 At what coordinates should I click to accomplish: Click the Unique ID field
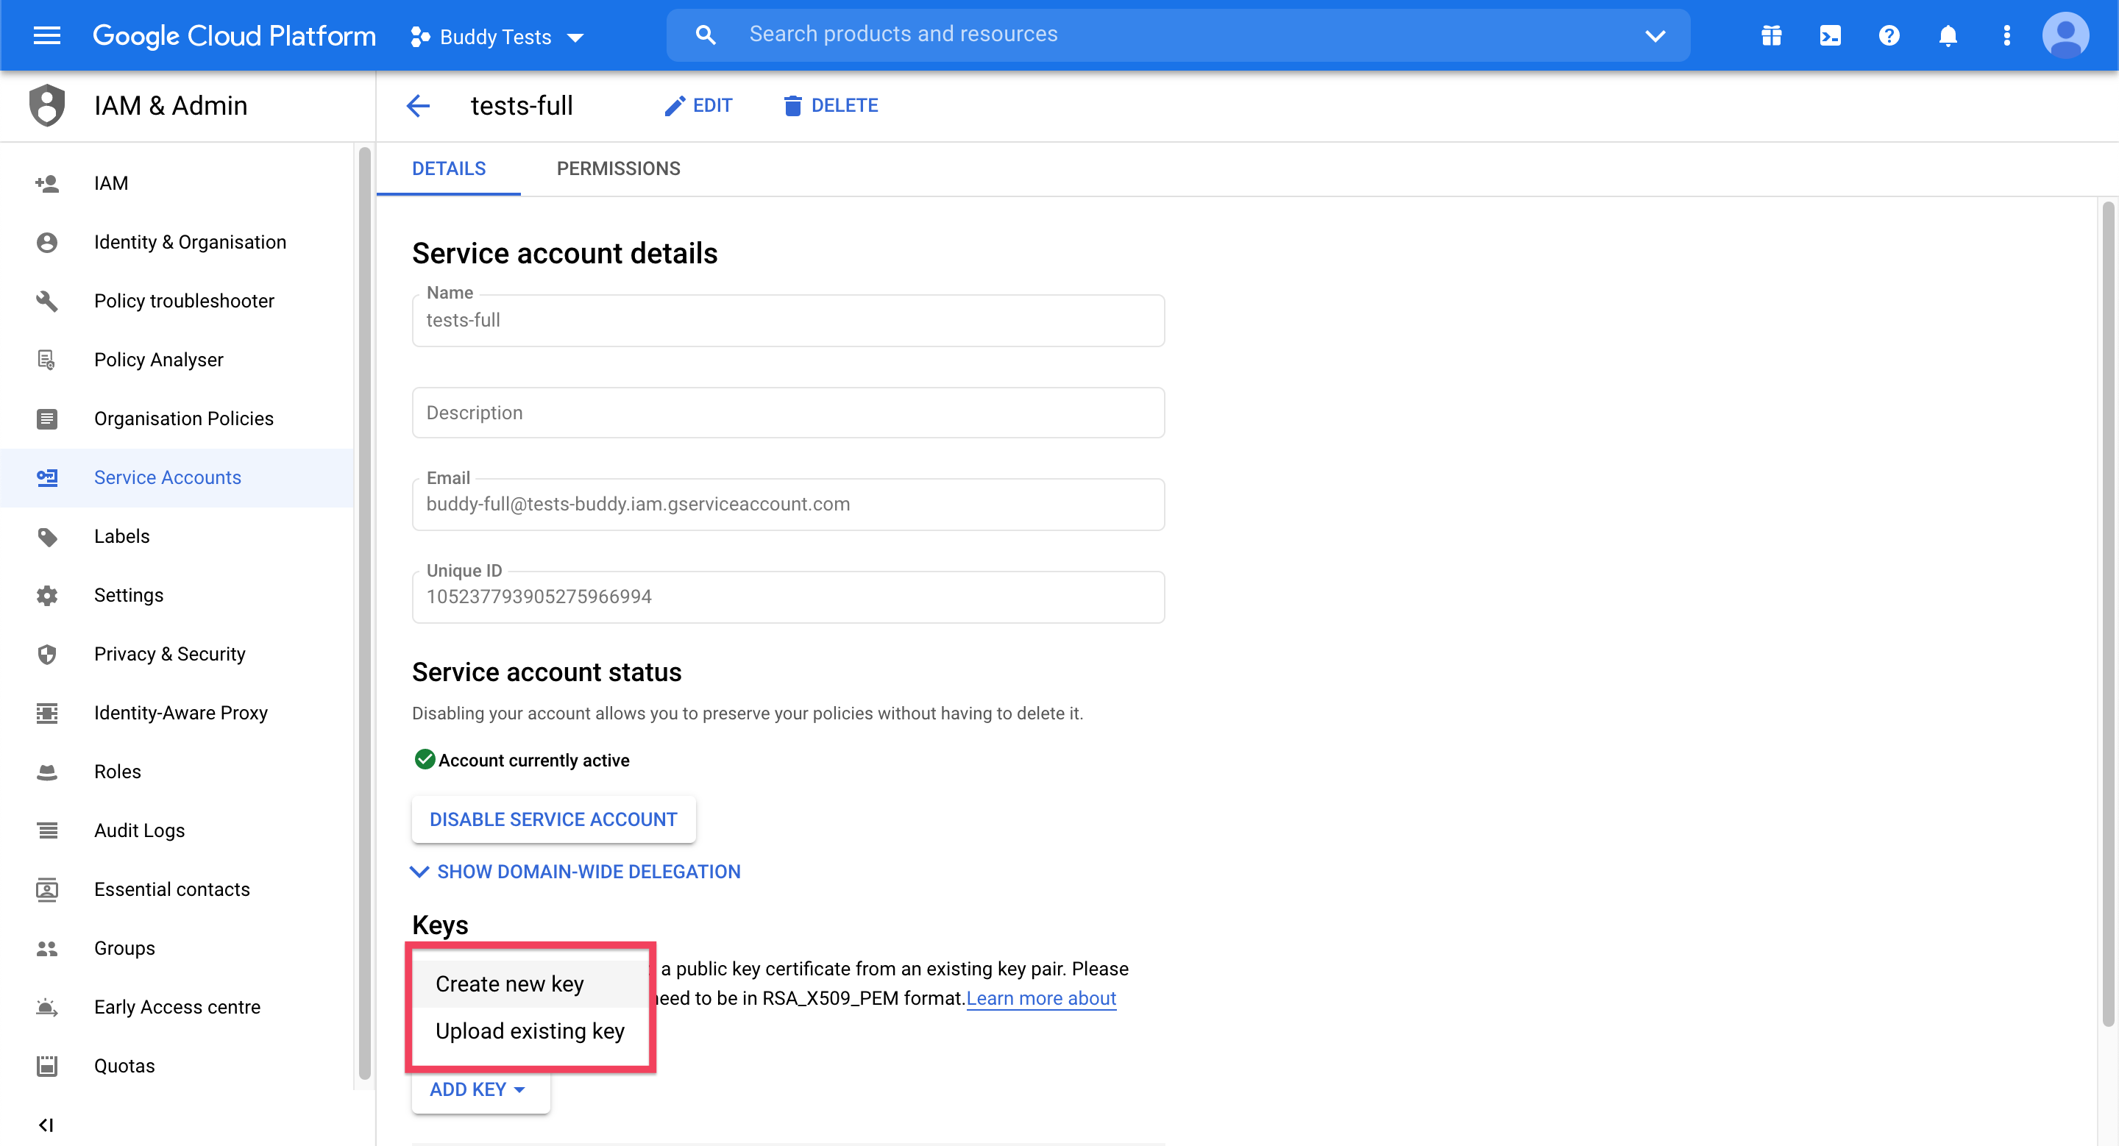(x=788, y=597)
